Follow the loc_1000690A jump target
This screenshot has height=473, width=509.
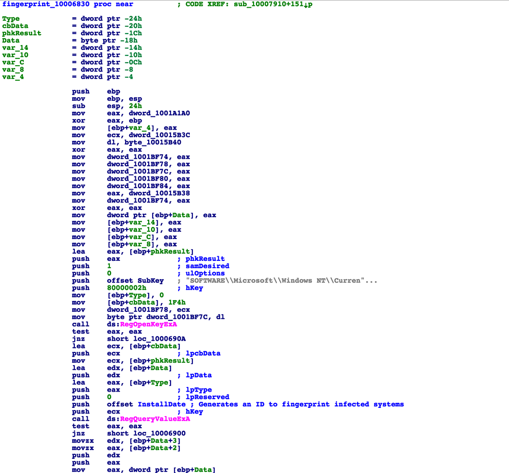(159, 339)
